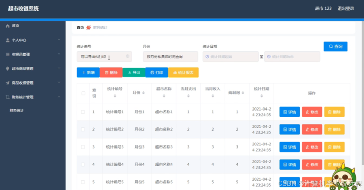Click the clear icon in 统计编号 field
Image resolution: width=364 pixels, height=190 pixels.
[127, 56]
